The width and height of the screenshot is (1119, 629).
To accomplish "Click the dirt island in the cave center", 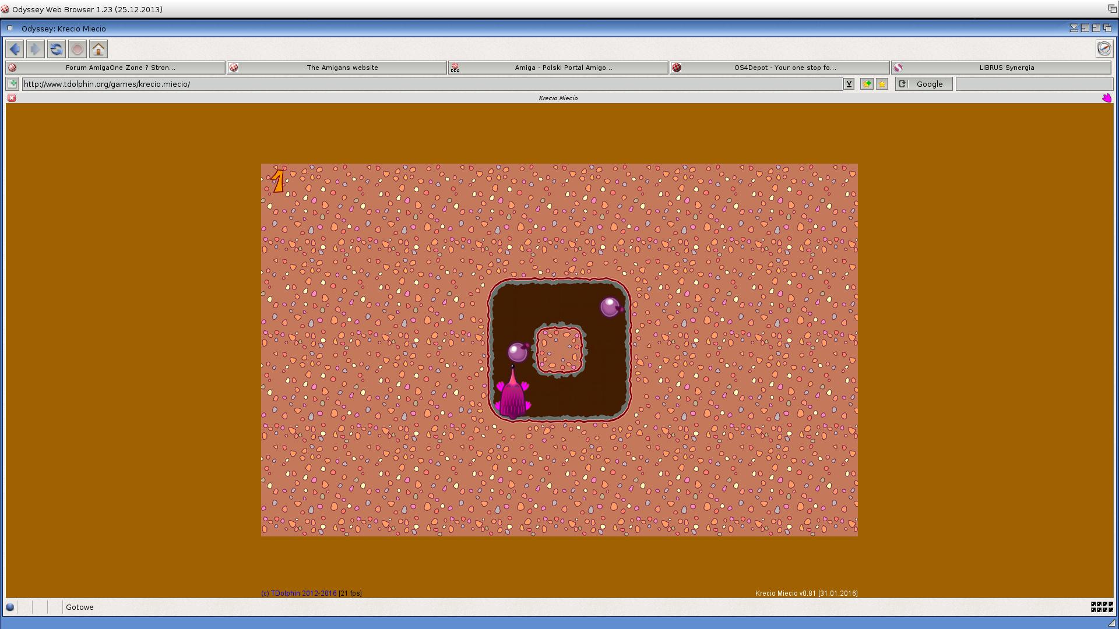I will point(559,350).
